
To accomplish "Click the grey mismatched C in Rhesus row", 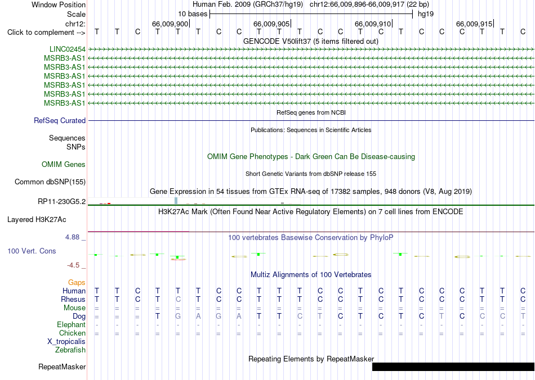I will [x=178, y=299].
